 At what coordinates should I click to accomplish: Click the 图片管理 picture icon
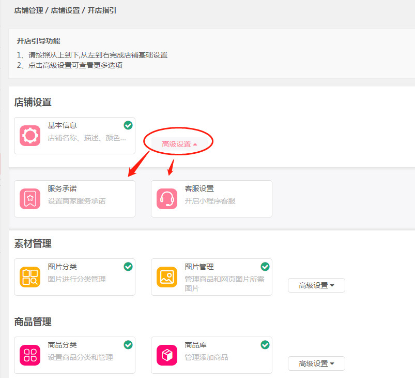coord(167,277)
